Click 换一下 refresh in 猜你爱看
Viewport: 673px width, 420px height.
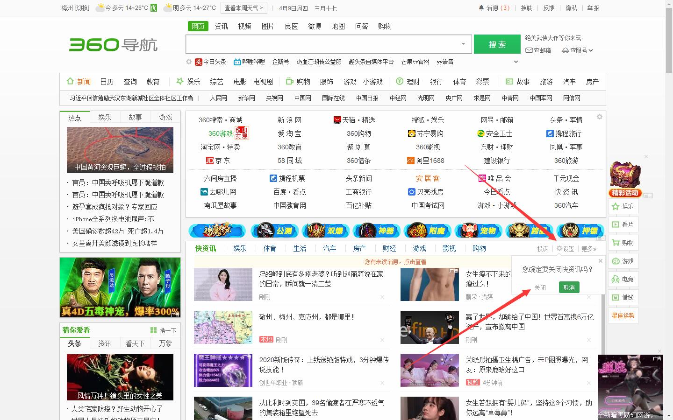point(164,330)
